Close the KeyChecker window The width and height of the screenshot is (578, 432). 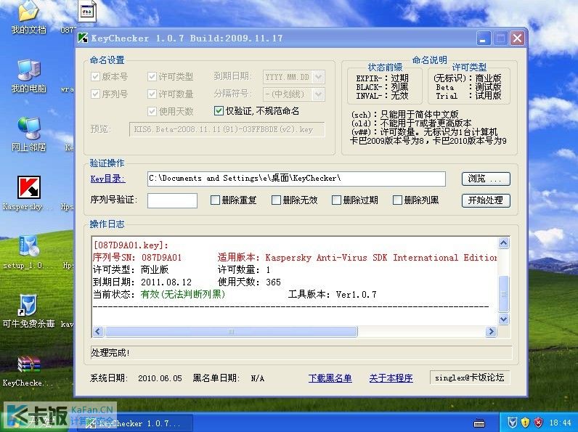[517, 38]
